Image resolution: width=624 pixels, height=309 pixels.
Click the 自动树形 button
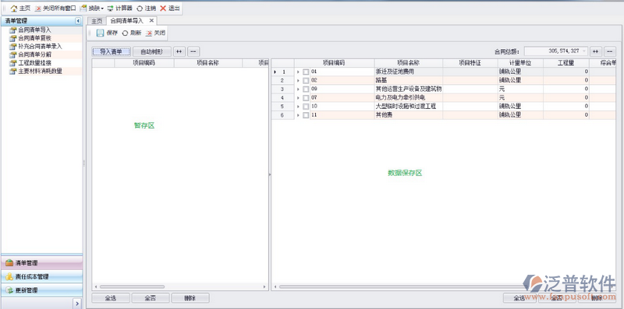(151, 51)
